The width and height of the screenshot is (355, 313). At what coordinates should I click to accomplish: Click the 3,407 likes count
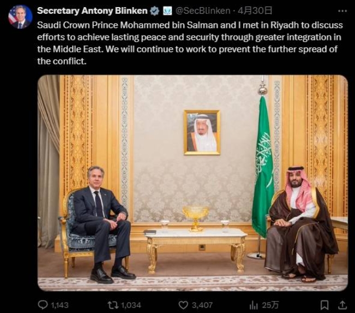[x=202, y=305]
